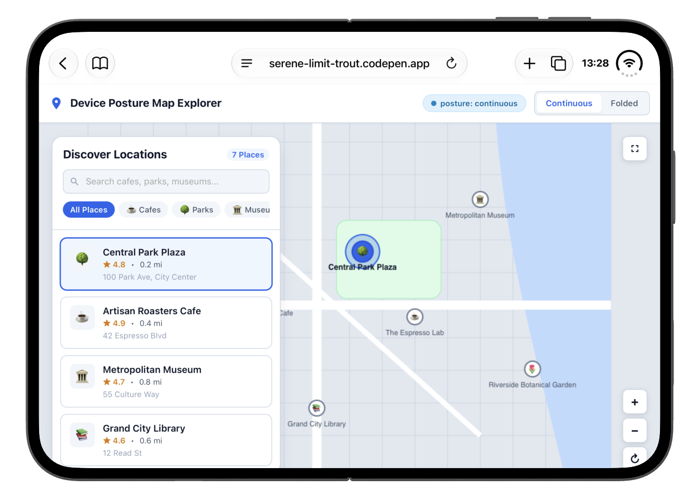The width and height of the screenshot is (697, 501).
Task: Click the 7 Places count badge
Action: pyautogui.click(x=248, y=155)
